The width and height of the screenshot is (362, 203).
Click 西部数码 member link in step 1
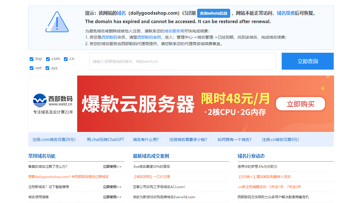[109, 37]
